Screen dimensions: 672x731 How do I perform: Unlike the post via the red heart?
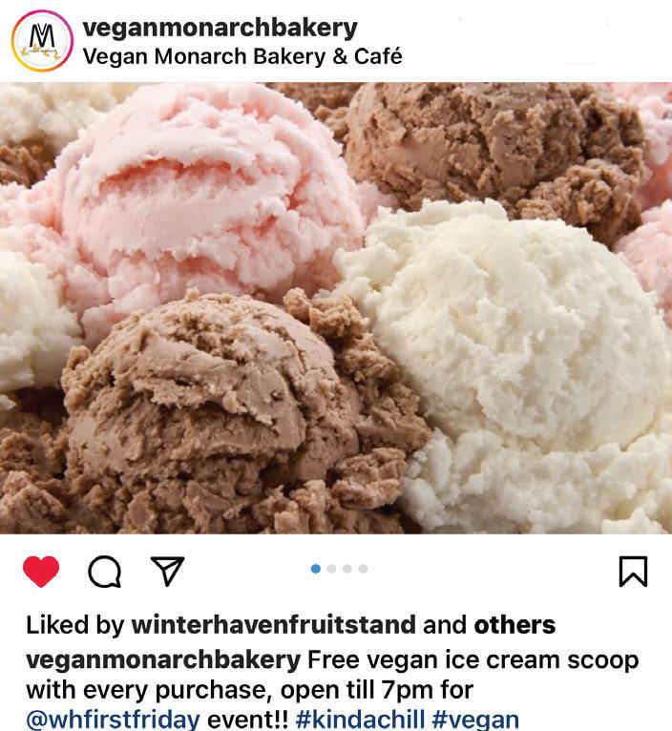click(41, 571)
